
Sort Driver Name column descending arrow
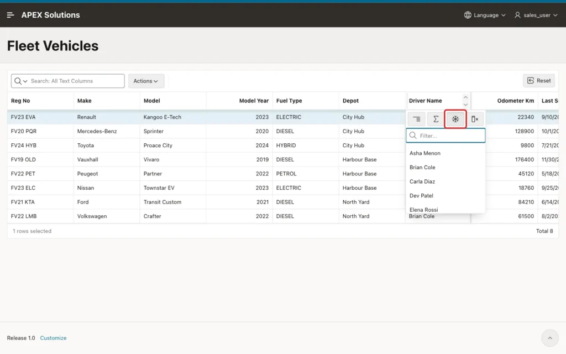tap(465, 104)
